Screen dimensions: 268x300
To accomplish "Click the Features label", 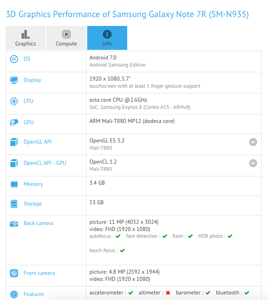I will click(x=34, y=294).
